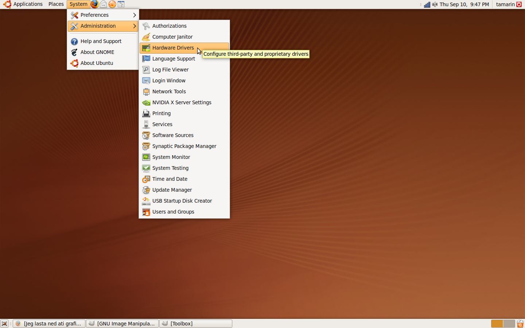Choose About GNOME from System menu
This screenshot has width=525, height=328.
click(x=102, y=52)
